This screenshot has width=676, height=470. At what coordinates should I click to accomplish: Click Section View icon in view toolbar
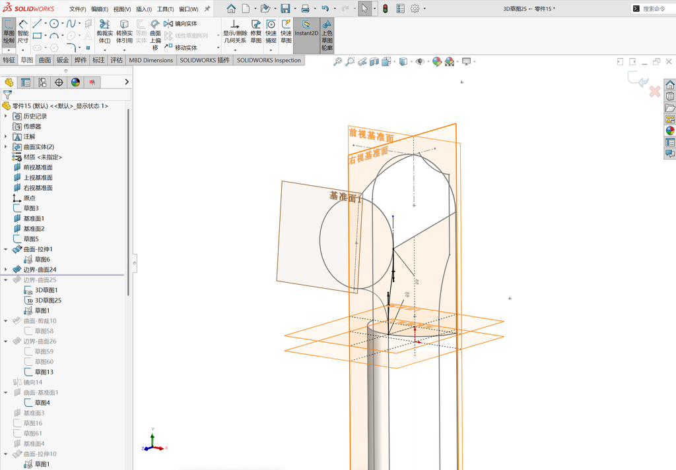pos(374,61)
